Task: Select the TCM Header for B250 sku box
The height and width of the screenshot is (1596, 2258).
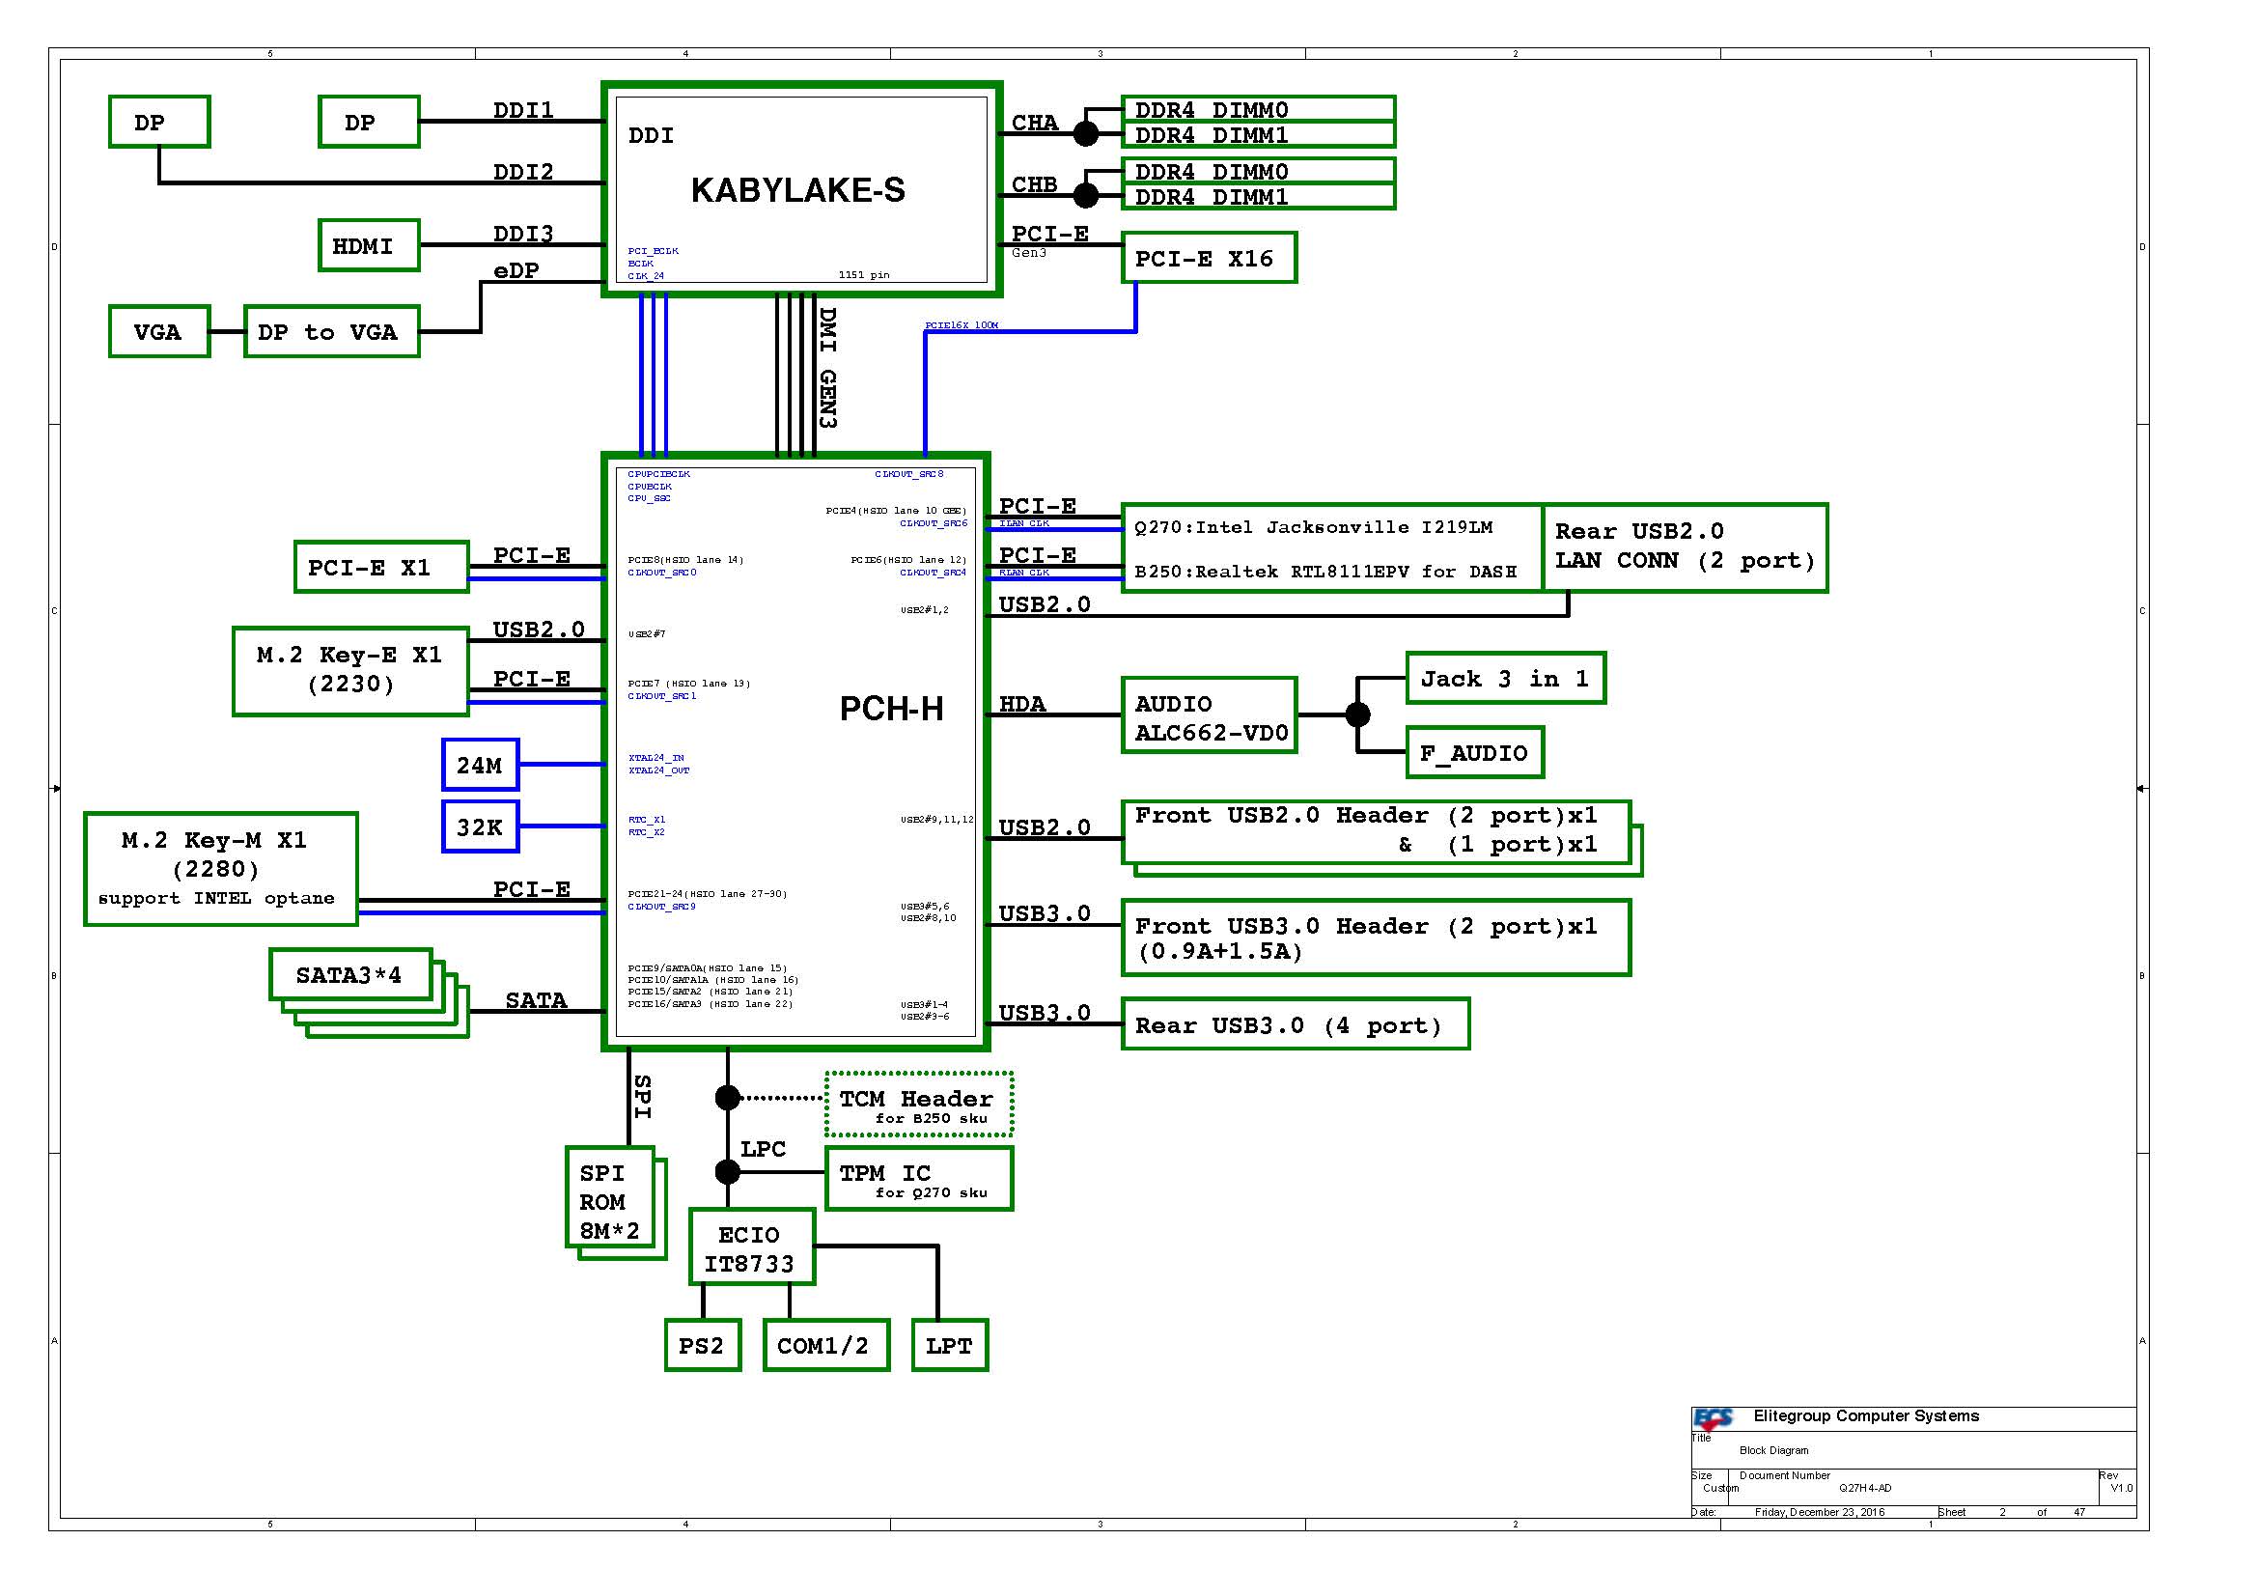Action: 918,1106
